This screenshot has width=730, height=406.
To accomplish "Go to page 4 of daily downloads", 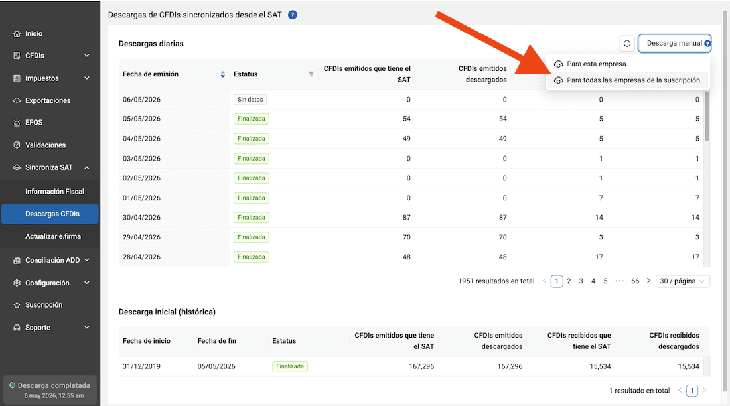I will point(593,281).
